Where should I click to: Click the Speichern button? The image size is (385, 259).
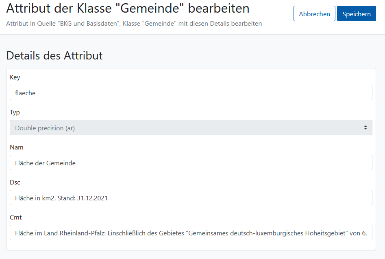coord(356,13)
